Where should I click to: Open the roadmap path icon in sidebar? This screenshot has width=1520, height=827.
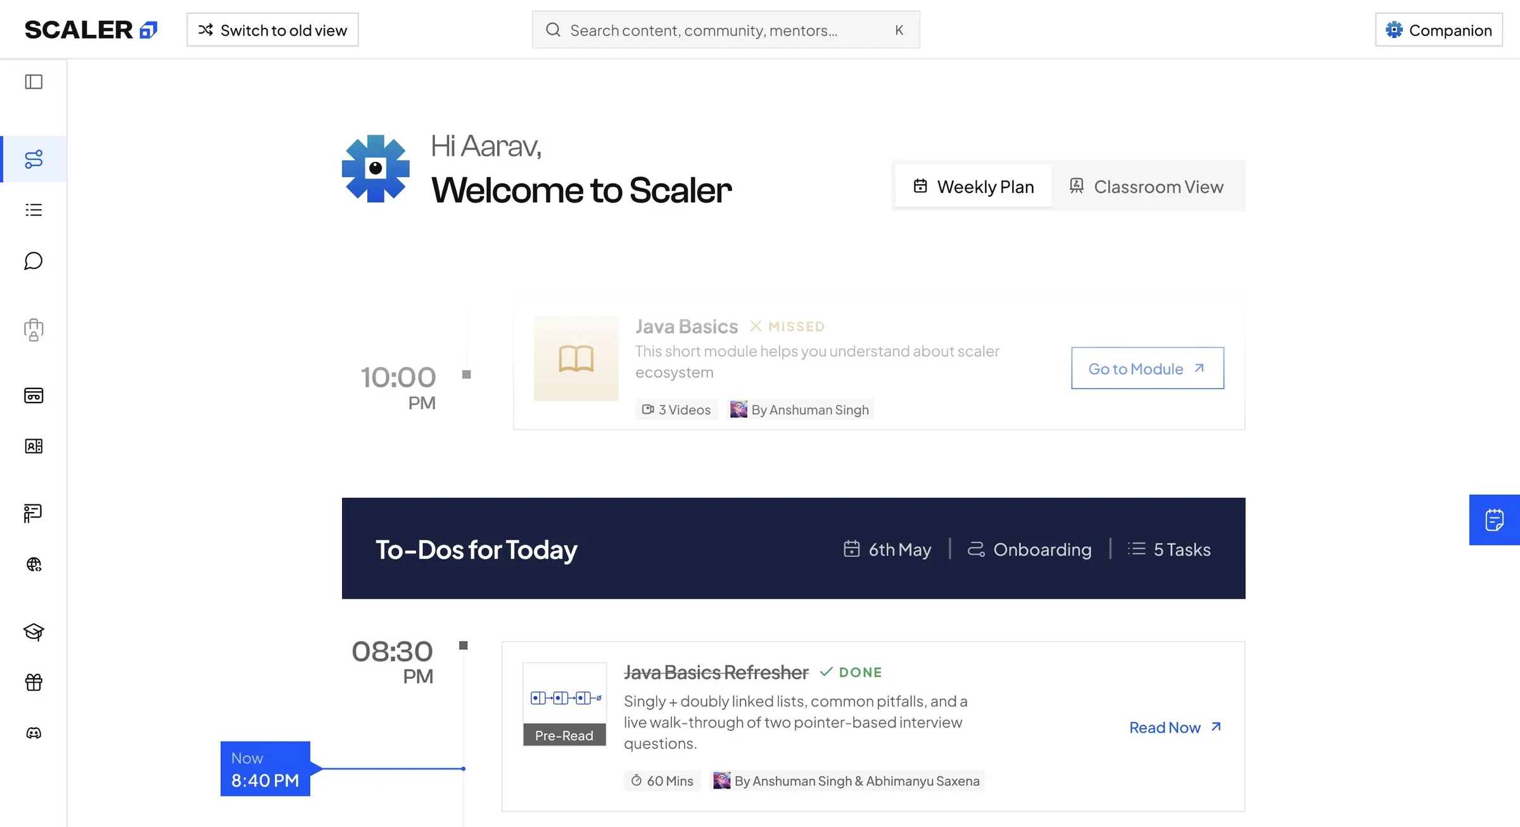click(x=34, y=159)
